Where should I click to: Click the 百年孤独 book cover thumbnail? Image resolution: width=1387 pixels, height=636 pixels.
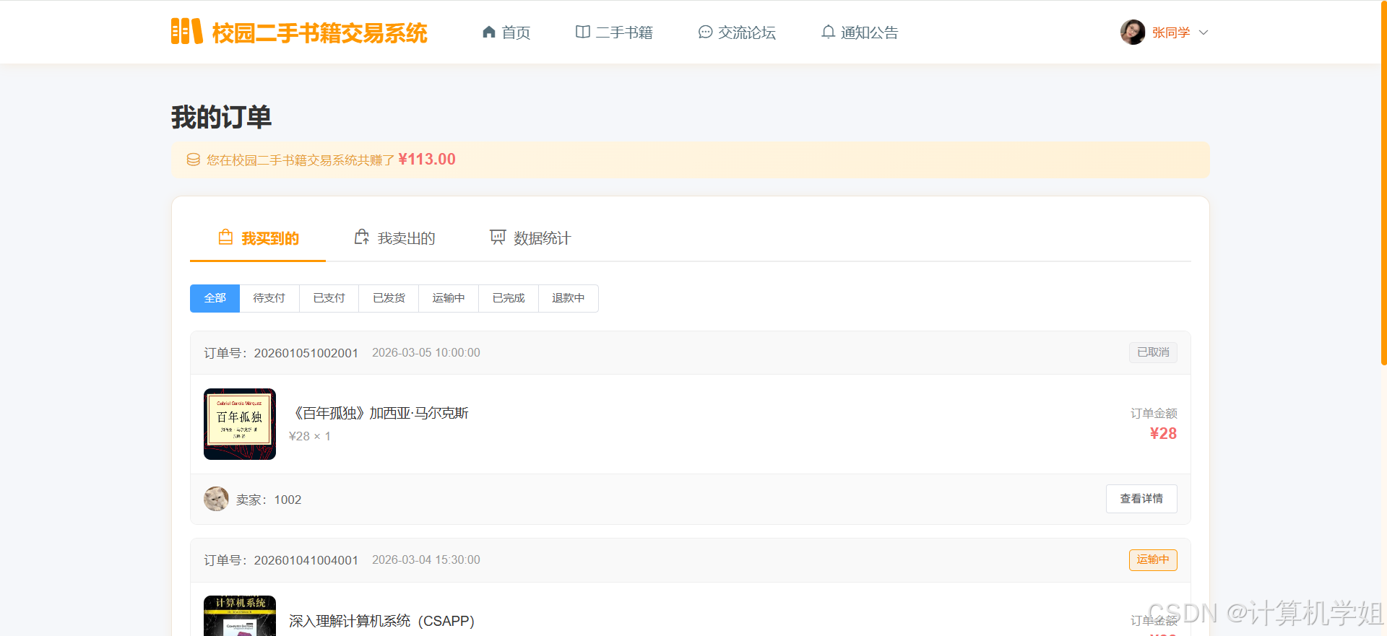click(x=240, y=424)
